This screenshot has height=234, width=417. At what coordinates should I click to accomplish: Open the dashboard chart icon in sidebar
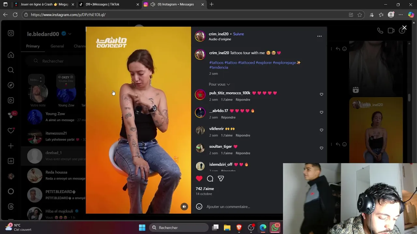pos(11,161)
